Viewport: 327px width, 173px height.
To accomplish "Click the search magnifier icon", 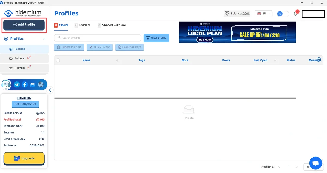I will tap(59, 38).
